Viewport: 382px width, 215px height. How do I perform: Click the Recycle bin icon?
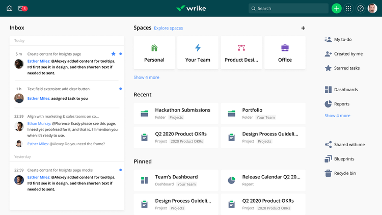(328, 173)
